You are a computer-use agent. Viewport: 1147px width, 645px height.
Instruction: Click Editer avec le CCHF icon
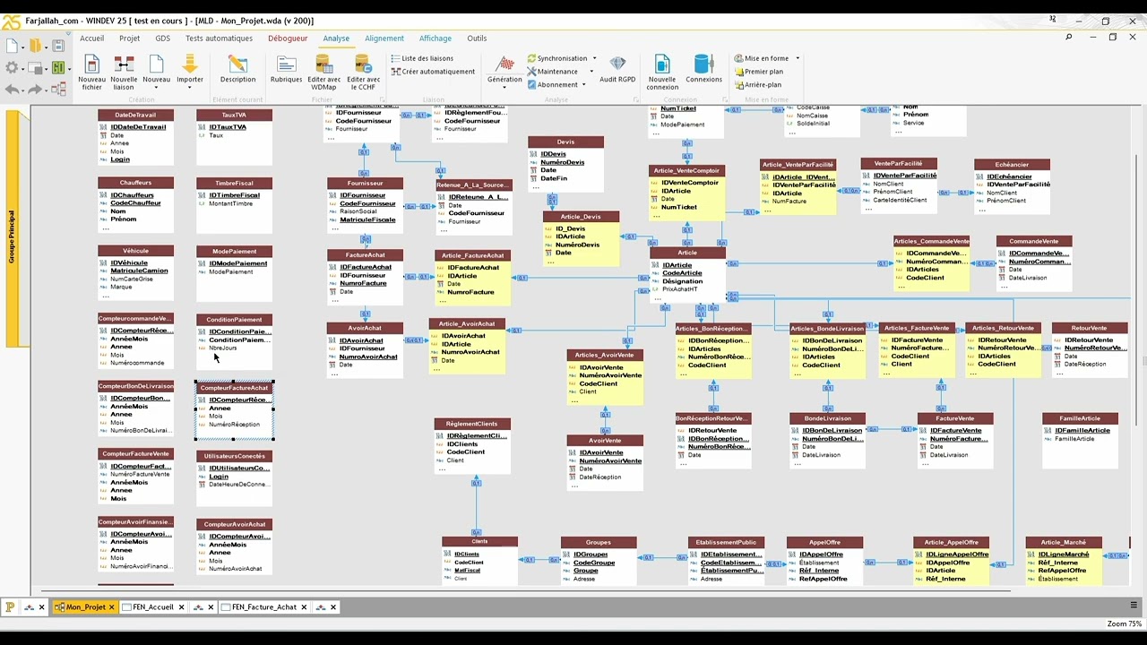point(363,64)
